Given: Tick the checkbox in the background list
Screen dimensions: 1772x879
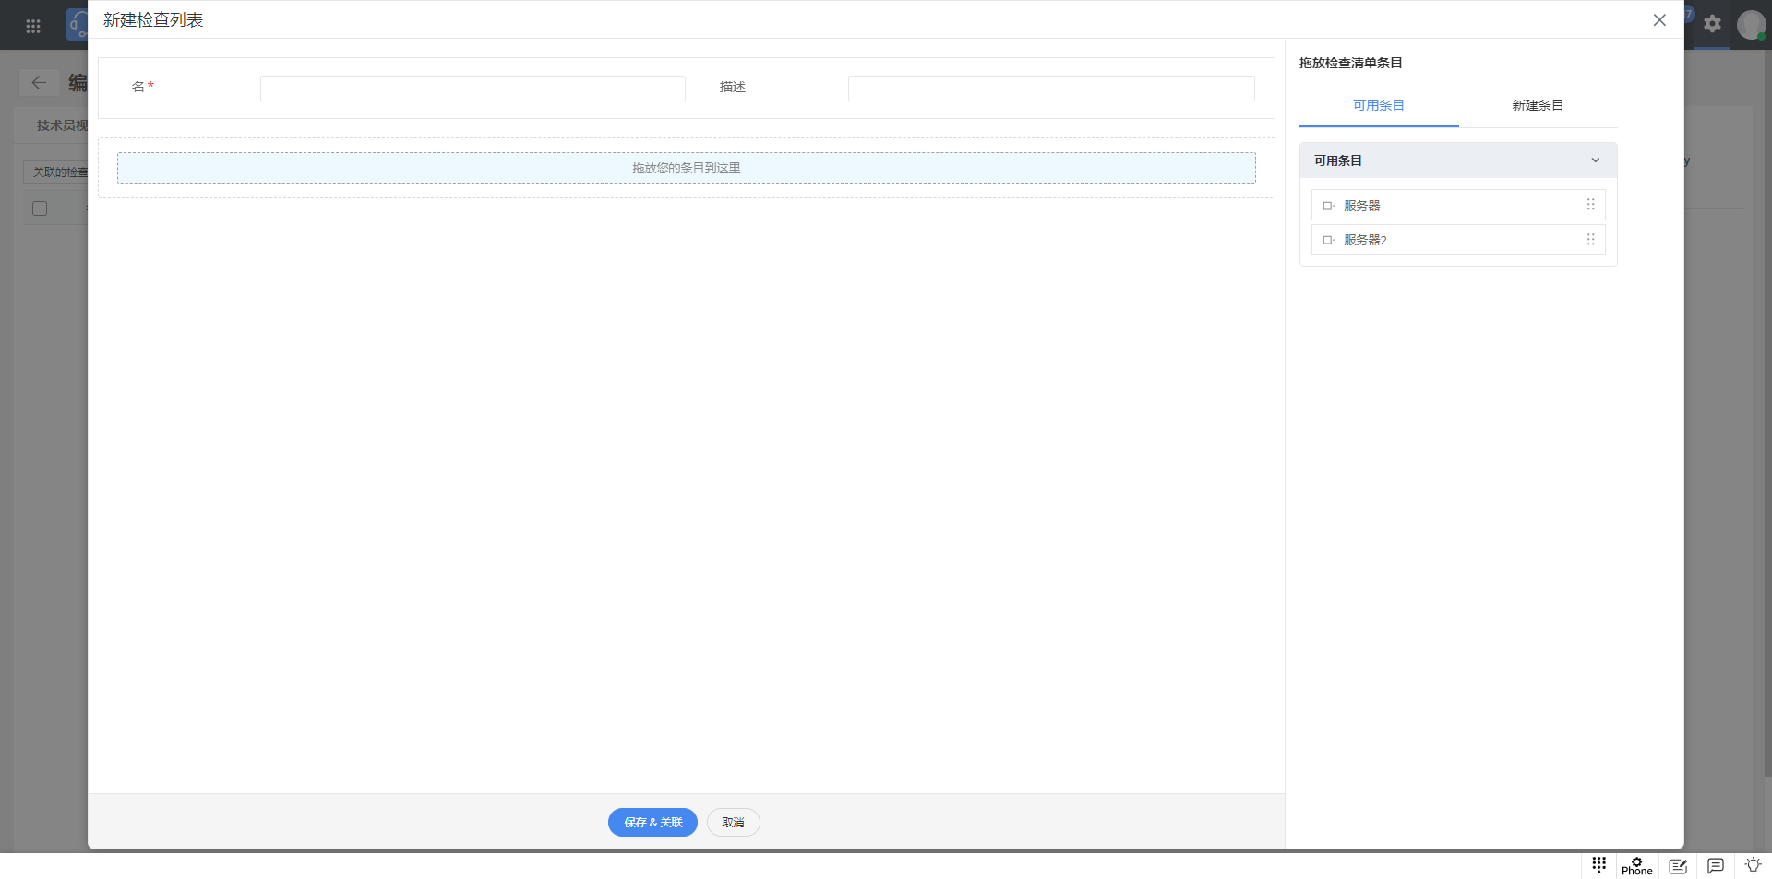Looking at the screenshot, I should [40, 208].
